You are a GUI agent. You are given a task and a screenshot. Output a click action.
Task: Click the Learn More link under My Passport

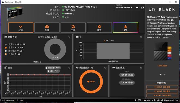[163, 65]
